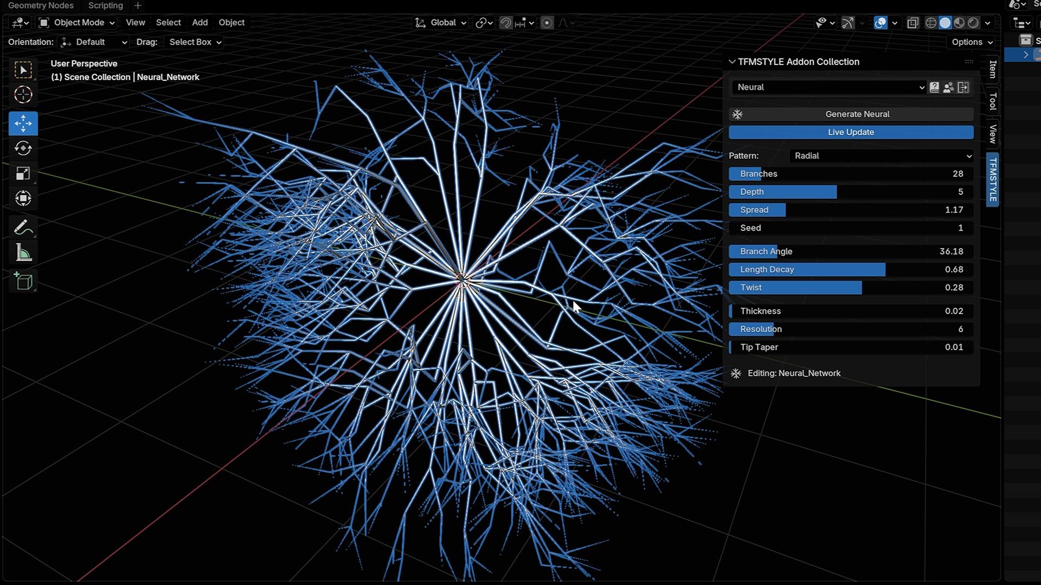Open the Object Mode dropdown
The width and height of the screenshot is (1041, 585).
pos(78,23)
